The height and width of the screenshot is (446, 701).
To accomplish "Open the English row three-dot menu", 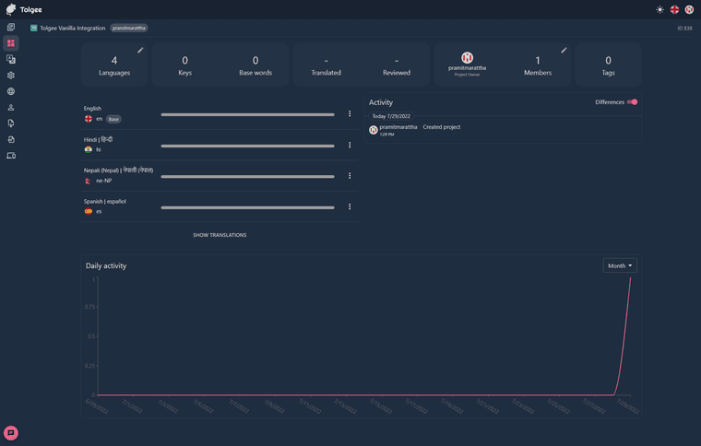I will point(350,114).
